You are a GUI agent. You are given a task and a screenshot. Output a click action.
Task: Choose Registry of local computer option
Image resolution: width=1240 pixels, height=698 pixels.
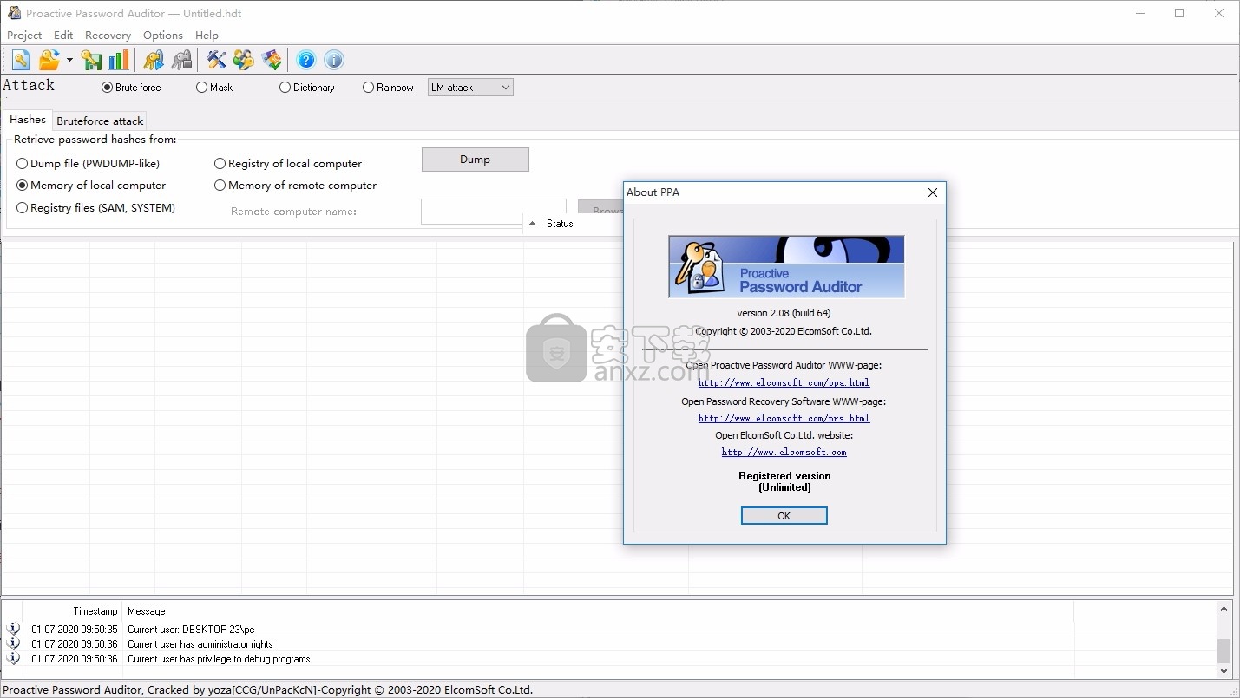tap(288, 164)
